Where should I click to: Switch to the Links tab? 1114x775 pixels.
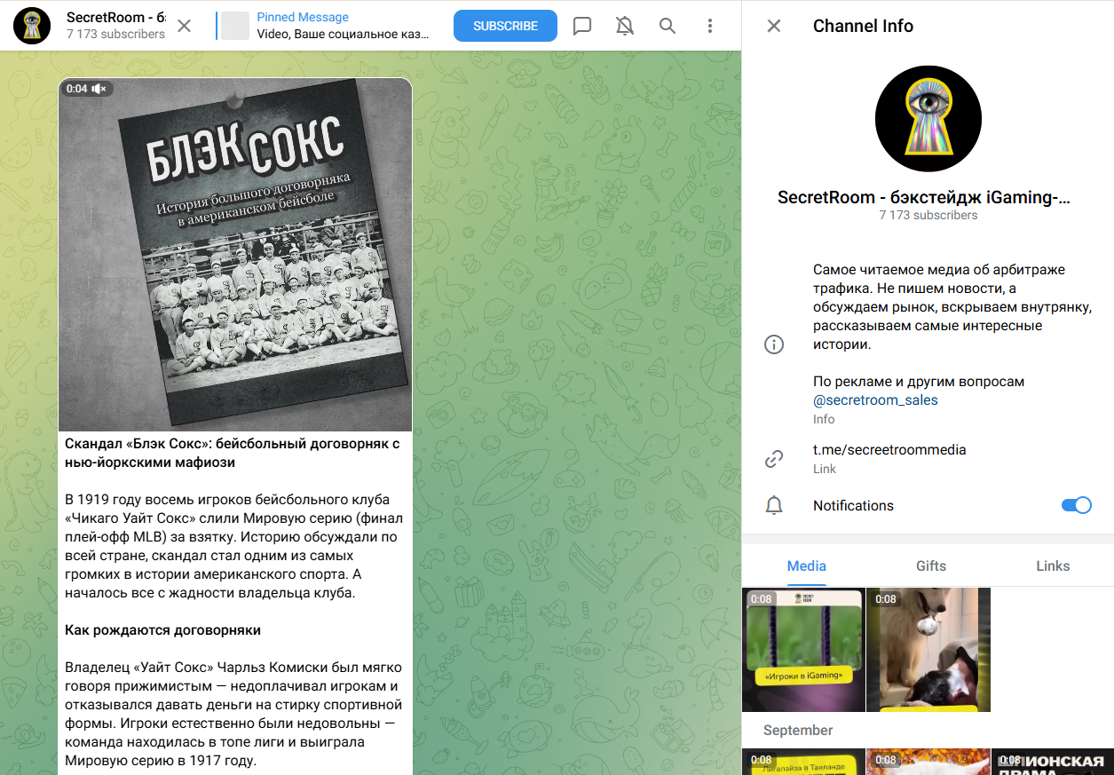(1053, 565)
